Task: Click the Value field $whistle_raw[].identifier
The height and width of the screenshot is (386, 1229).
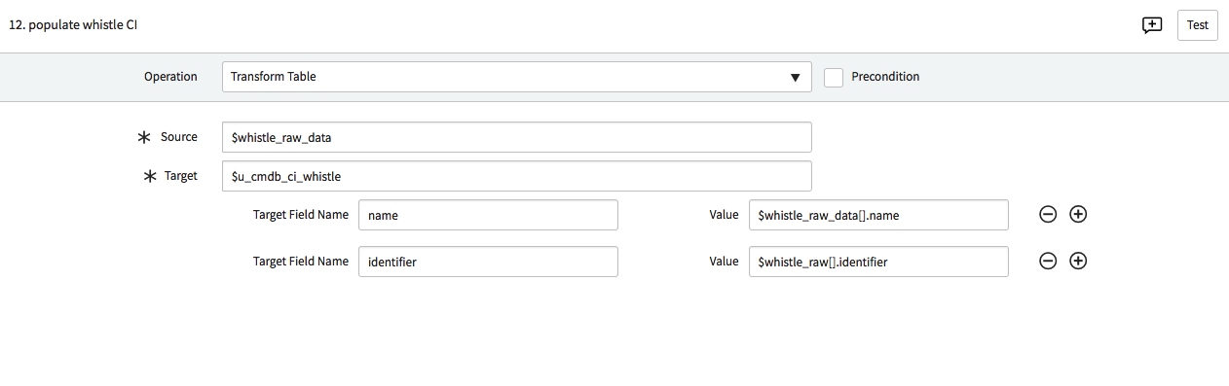Action: 878,262
